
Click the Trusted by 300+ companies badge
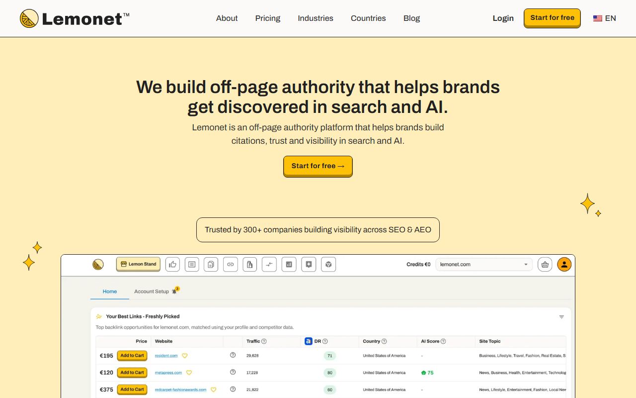pos(318,230)
